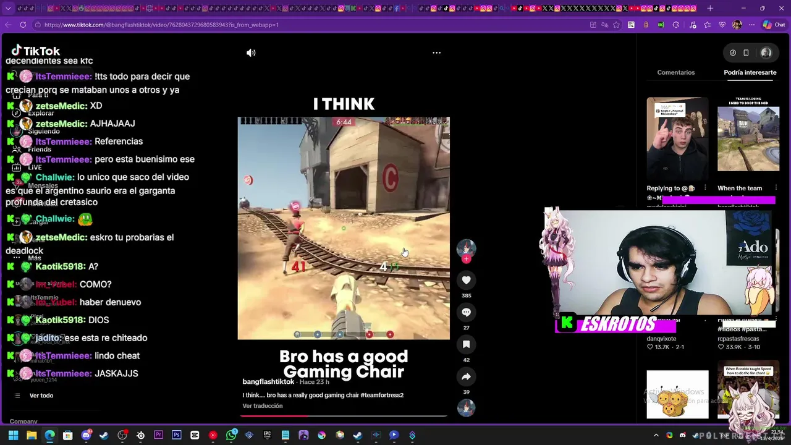Image resolution: width=791 pixels, height=445 pixels.
Task: Open the Copilot Chat button
Action: pos(774,25)
